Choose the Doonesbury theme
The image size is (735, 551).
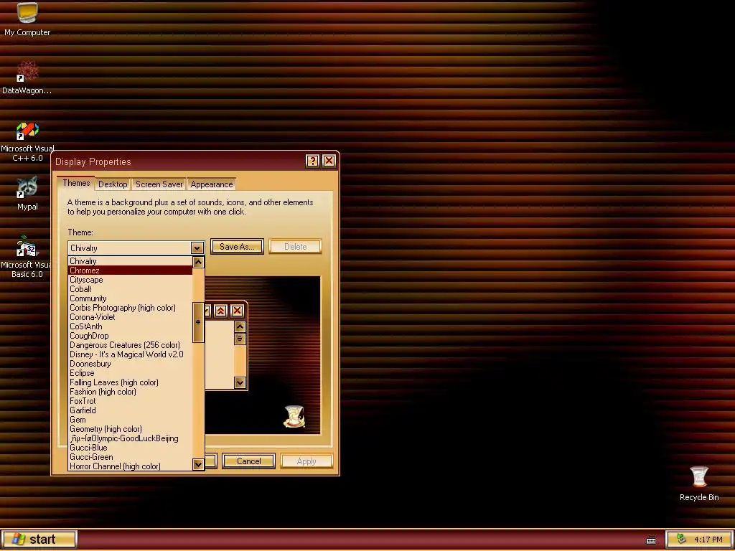[x=131, y=364]
